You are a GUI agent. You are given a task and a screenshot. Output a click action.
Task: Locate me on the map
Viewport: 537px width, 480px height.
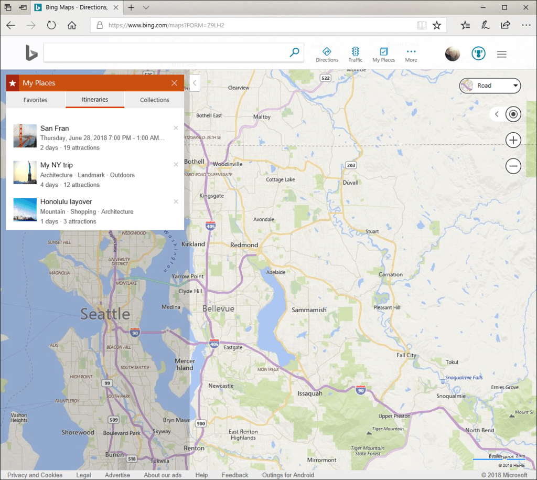tap(513, 114)
